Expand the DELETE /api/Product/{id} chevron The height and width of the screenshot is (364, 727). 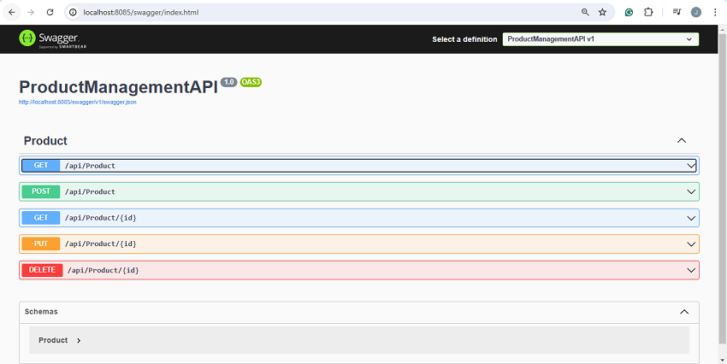(x=691, y=270)
